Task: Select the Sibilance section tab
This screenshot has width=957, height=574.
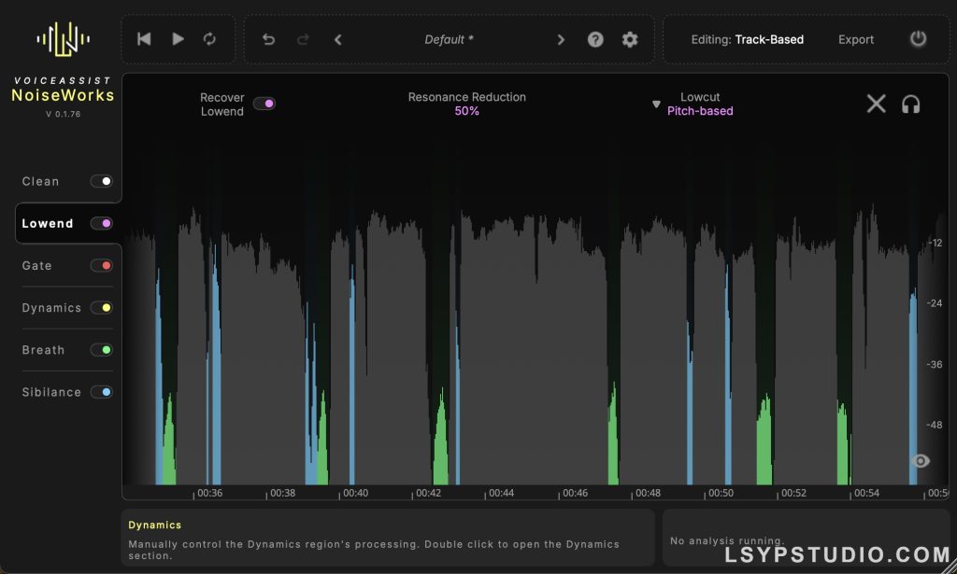Action: pyautogui.click(x=51, y=392)
